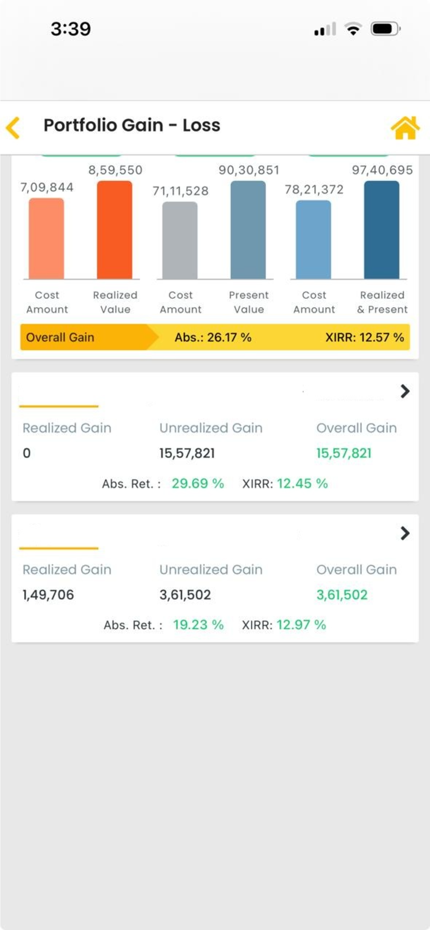Tap the Unrealized Gain 3,61,502 value
This screenshot has width=430, height=930.
pyautogui.click(x=185, y=595)
